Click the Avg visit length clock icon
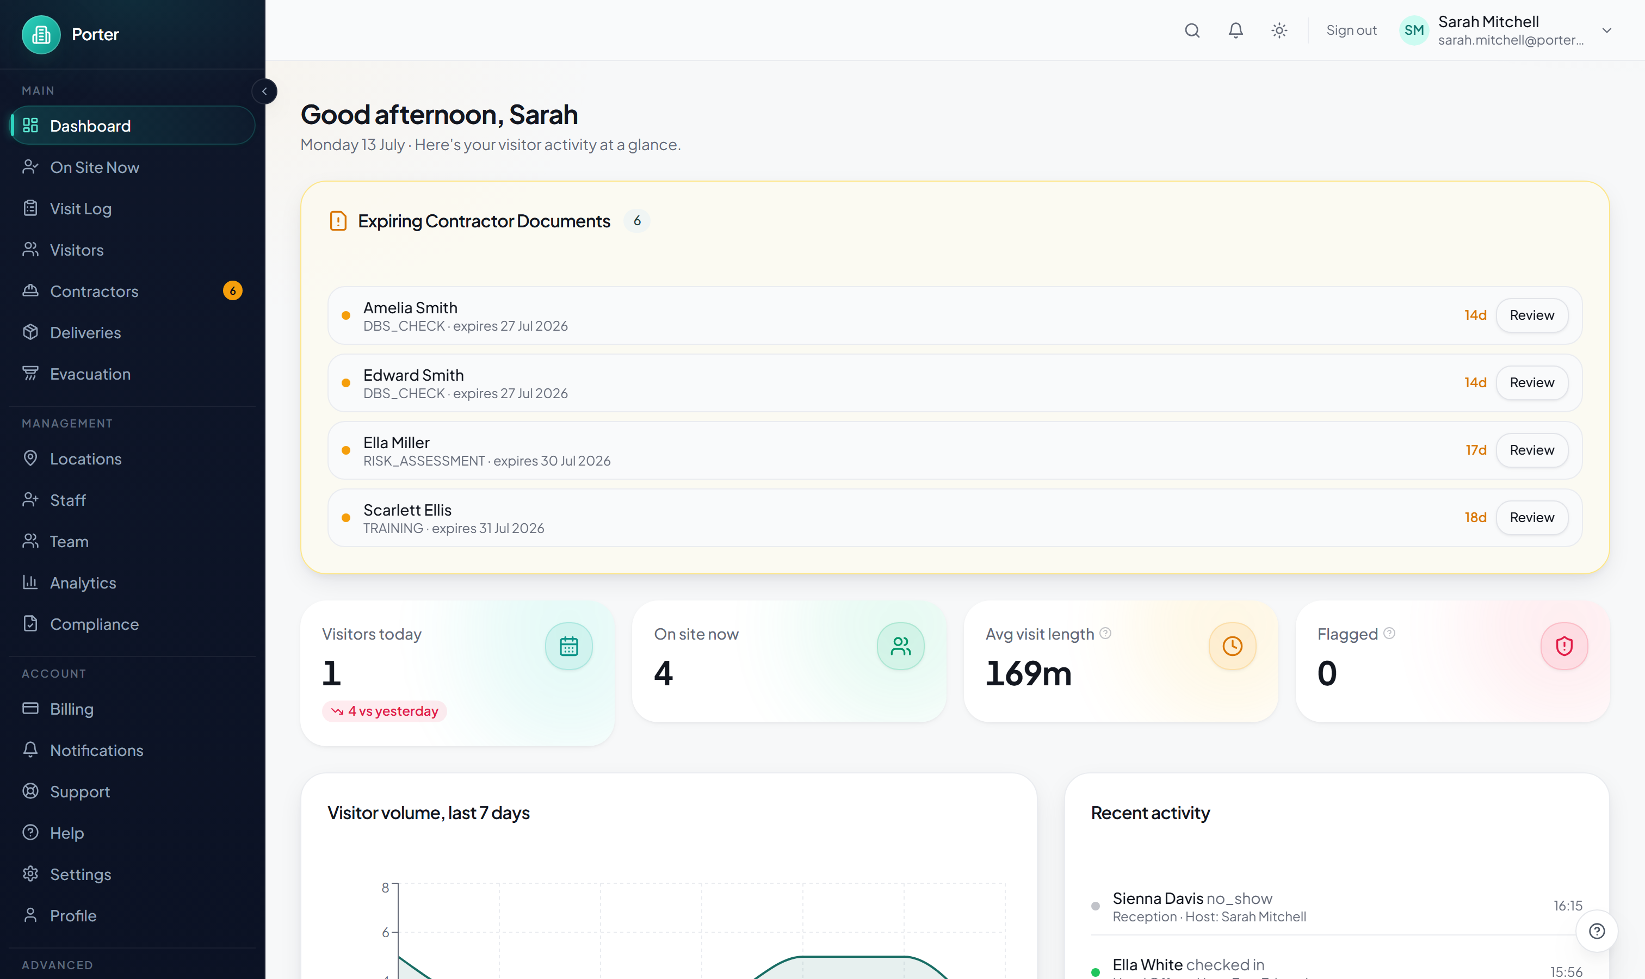This screenshot has width=1645, height=979. coord(1232,646)
